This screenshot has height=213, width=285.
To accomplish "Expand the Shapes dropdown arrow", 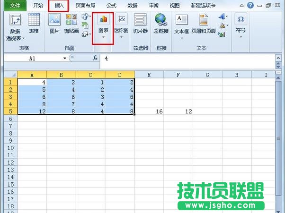I will (x=90, y=17).
